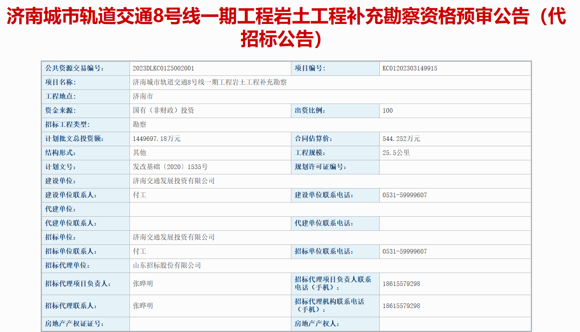
Task: Click the 招标代理联系人 label
Action: coord(71,306)
